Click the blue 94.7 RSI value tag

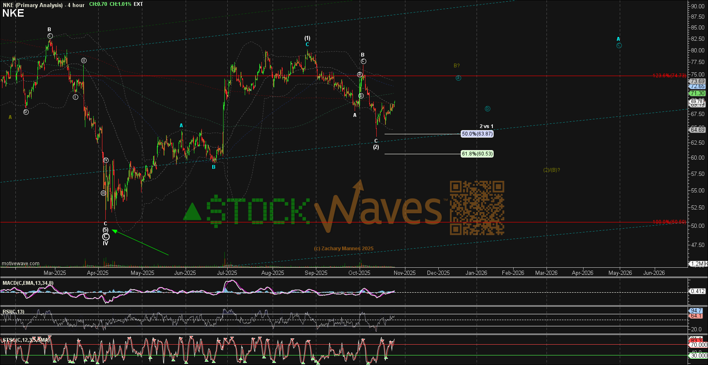tap(696, 311)
